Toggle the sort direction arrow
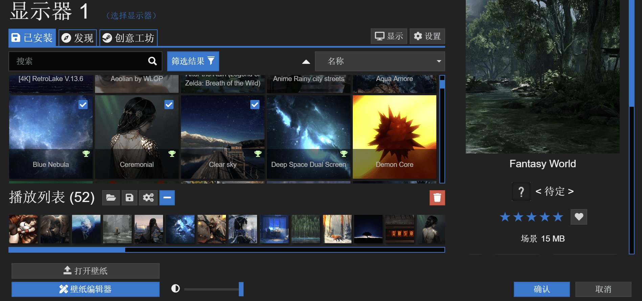The image size is (642, 301). 306,61
